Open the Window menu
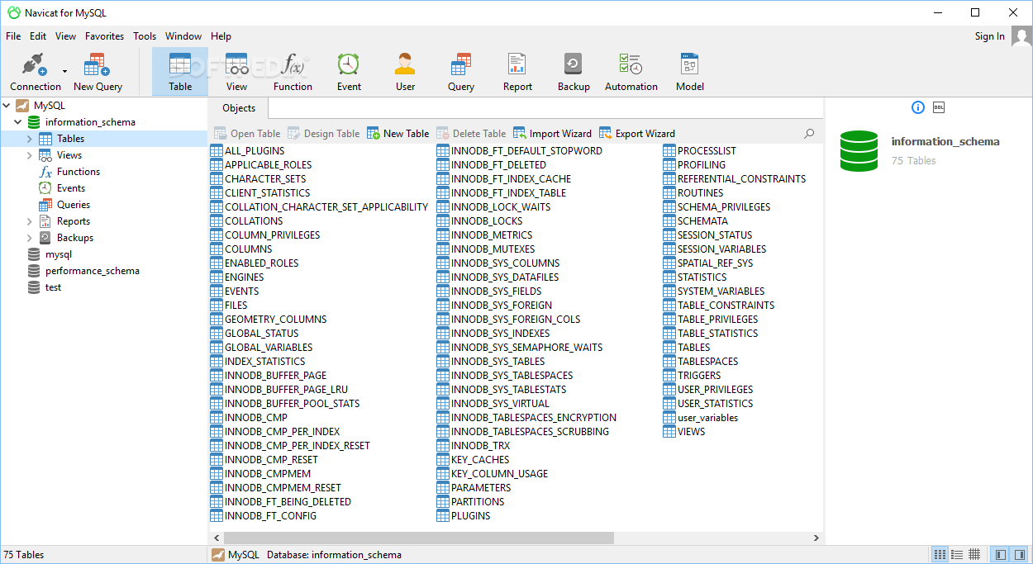Image resolution: width=1033 pixels, height=564 pixels. 183,36
